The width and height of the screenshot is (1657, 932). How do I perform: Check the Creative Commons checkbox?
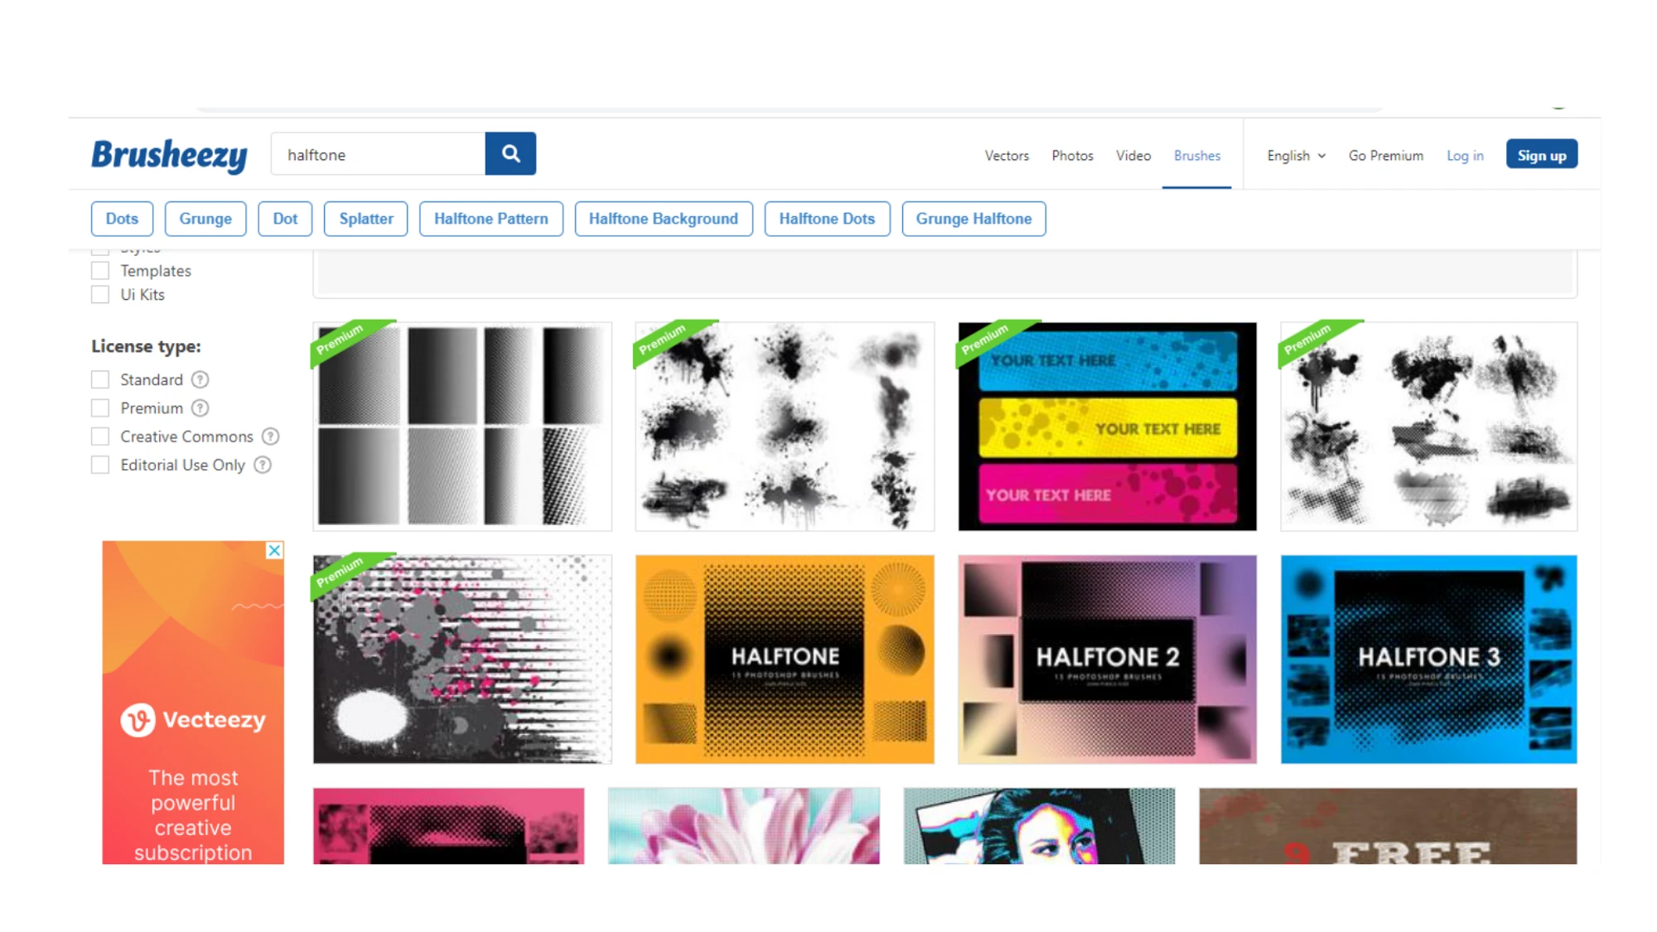coord(100,437)
